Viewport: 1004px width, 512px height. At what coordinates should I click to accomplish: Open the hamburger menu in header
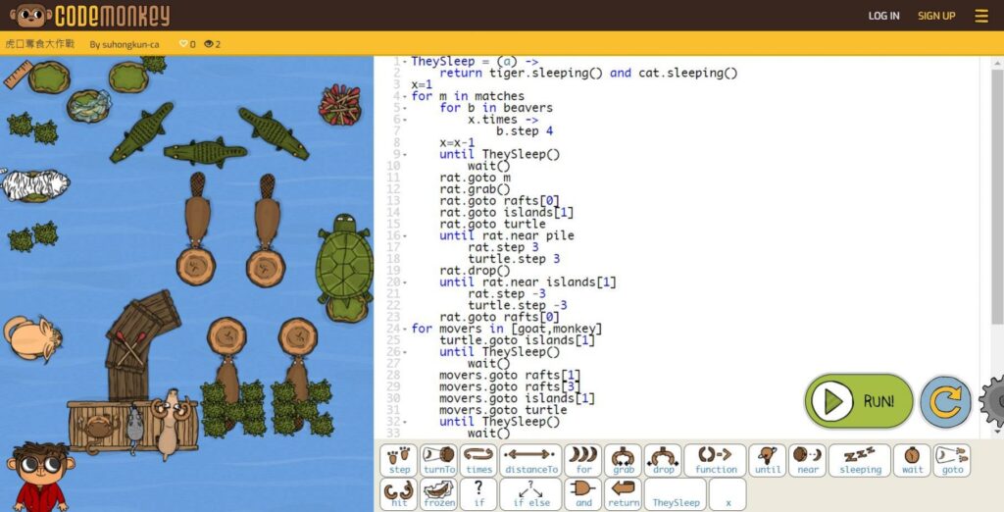[981, 16]
